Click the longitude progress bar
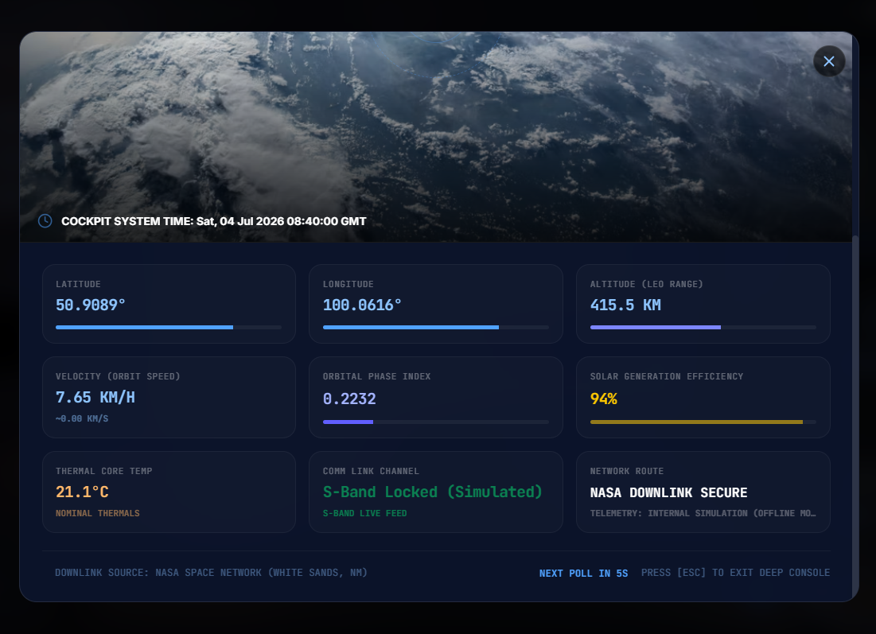The image size is (876, 634). [x=436, y=327]
